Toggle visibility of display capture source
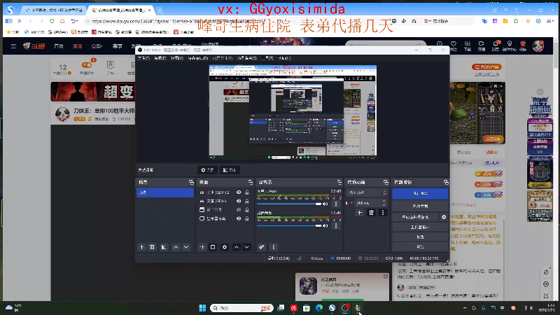 coord(239,218)
